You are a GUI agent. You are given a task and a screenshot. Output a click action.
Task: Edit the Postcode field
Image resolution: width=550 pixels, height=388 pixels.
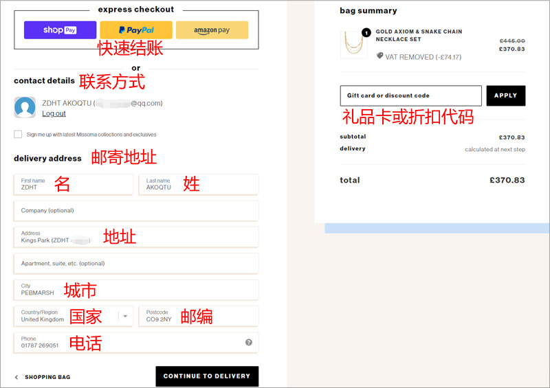point(199,316)
